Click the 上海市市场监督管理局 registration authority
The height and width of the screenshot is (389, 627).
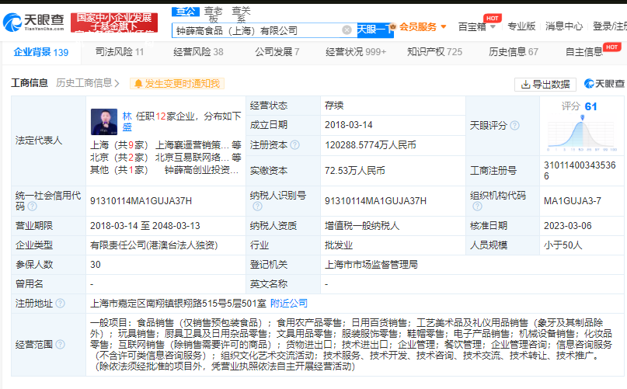371,265
